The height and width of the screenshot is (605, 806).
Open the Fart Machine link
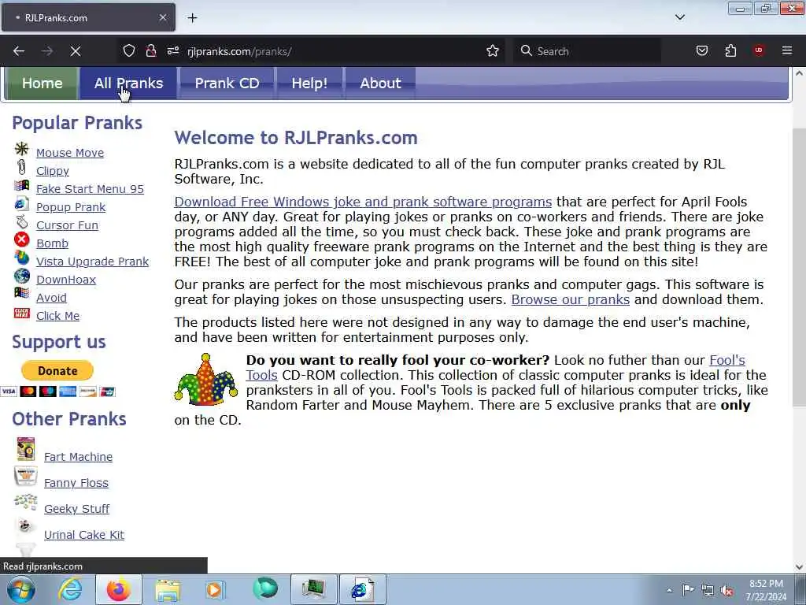(78, 457)
